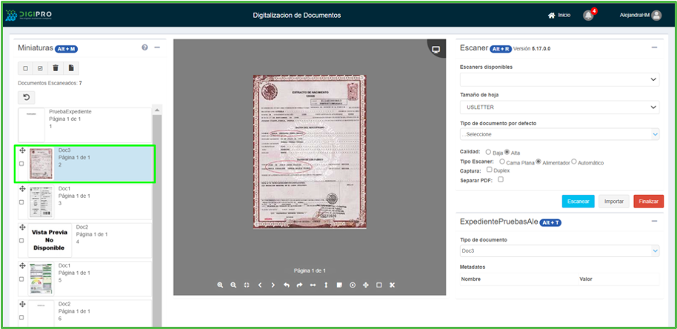Open the Tamaño de hoja USLETTER dropdown
The width and height of the screenshot is (677, 329).
point(559,107)
